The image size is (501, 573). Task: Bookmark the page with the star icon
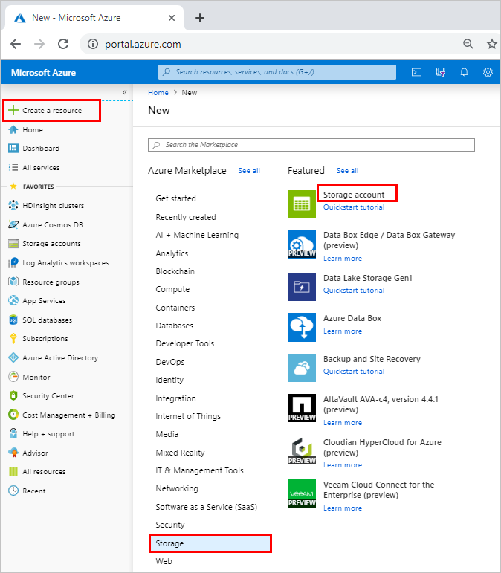[x=492, y=44]
